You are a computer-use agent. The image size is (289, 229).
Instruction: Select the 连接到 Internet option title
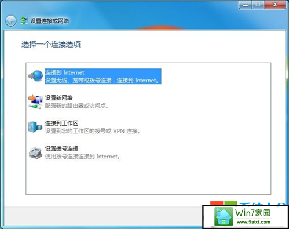65,72
